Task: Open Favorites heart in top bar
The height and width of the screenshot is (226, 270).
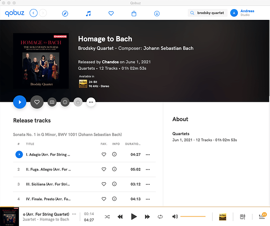Action: click(x=111, y=13)
